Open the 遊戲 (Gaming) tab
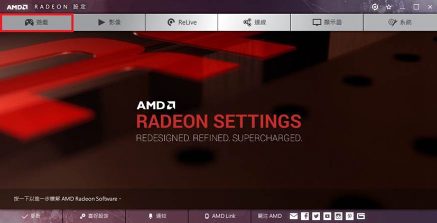Screen dimensions: 437x223 [36, 23]
